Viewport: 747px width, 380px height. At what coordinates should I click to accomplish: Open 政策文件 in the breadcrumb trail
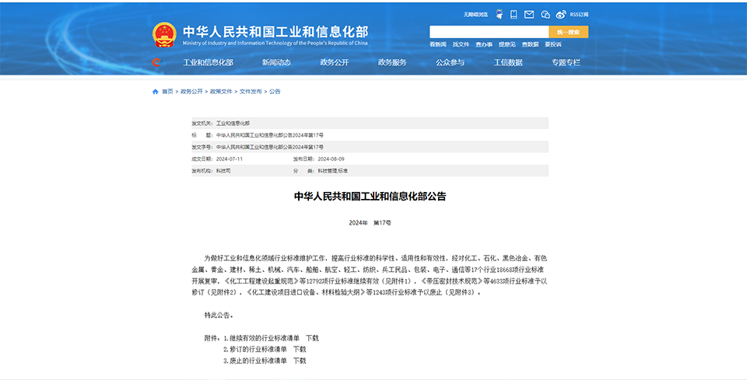click(x=221, y=92)
